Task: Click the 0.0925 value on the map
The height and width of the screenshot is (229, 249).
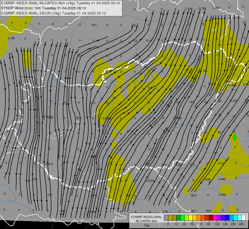Action: (x=107, y=118)
